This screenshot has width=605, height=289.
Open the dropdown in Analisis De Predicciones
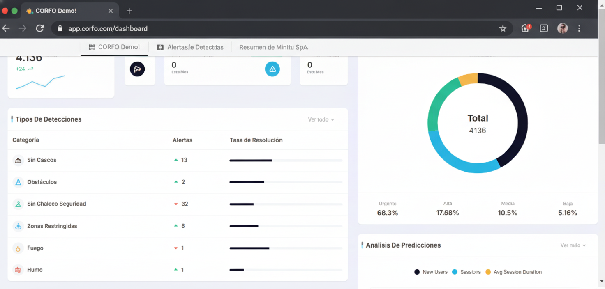(x=573, y=245)
